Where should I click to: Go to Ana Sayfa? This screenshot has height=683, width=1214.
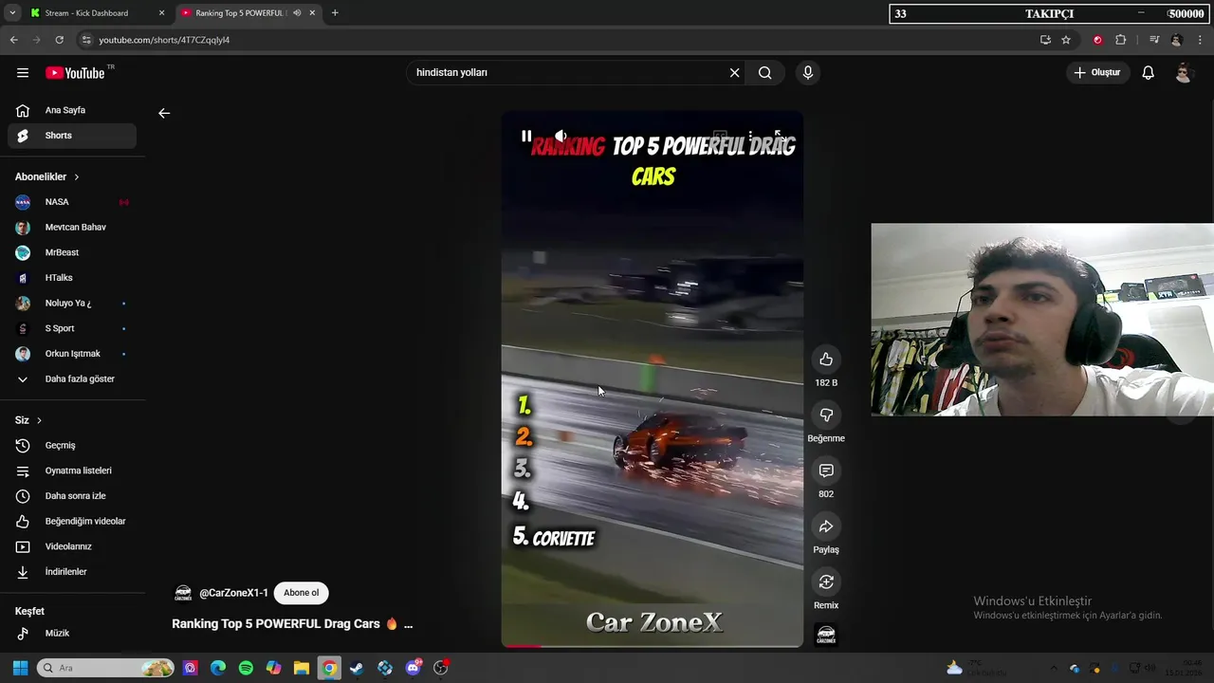point(72,110)
